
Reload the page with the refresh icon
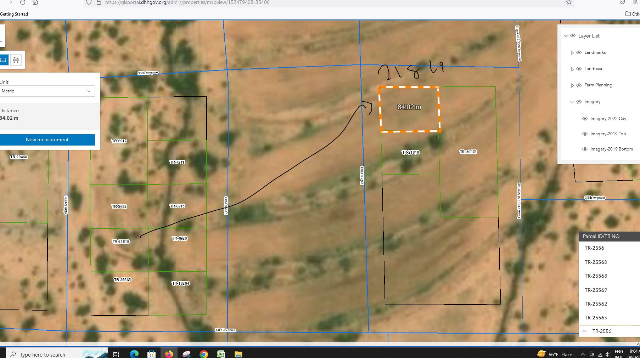pyautogui.click(x=23, y=2)
